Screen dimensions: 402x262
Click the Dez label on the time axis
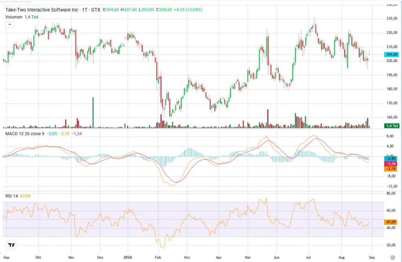click(x=100, y=257)
